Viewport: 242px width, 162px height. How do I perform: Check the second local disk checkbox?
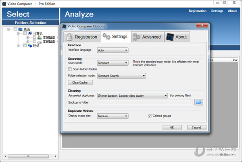pos(34,41)
